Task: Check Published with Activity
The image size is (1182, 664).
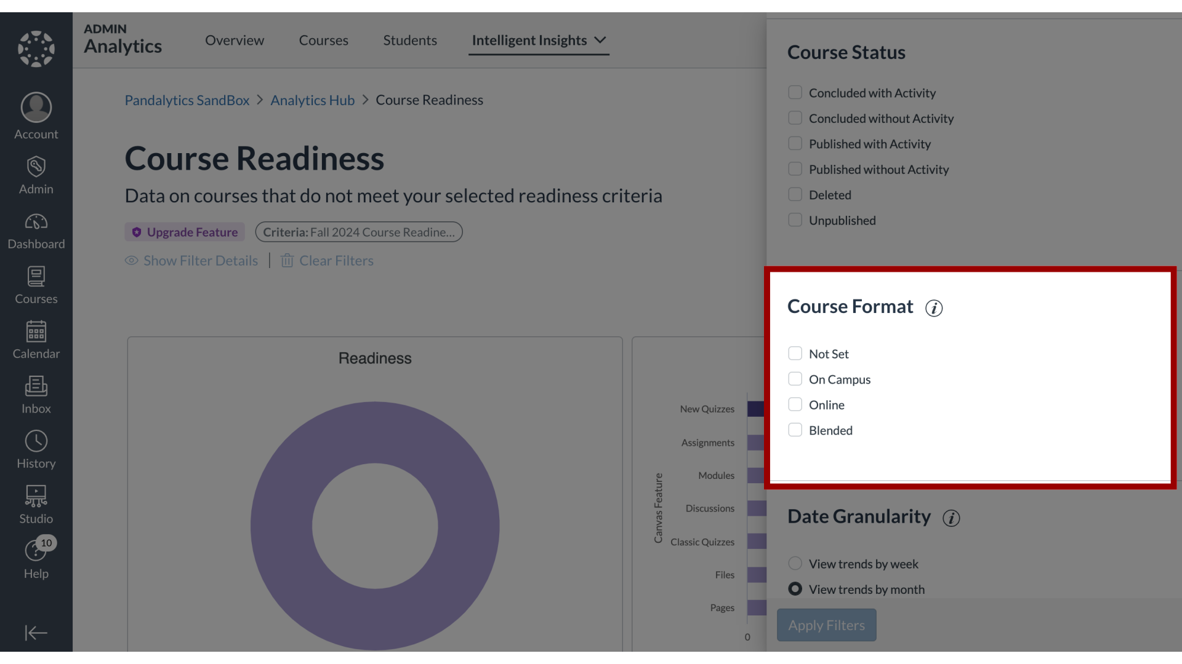Action: [x=795, y=143]
